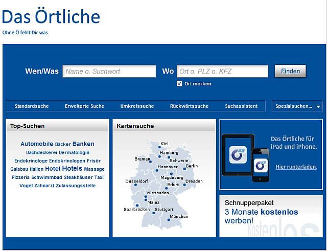Image resolution: width=327 pixels, height=251 pixels.
Task: Open the Umkreissuche tab
Action: [x=137, y=106]
